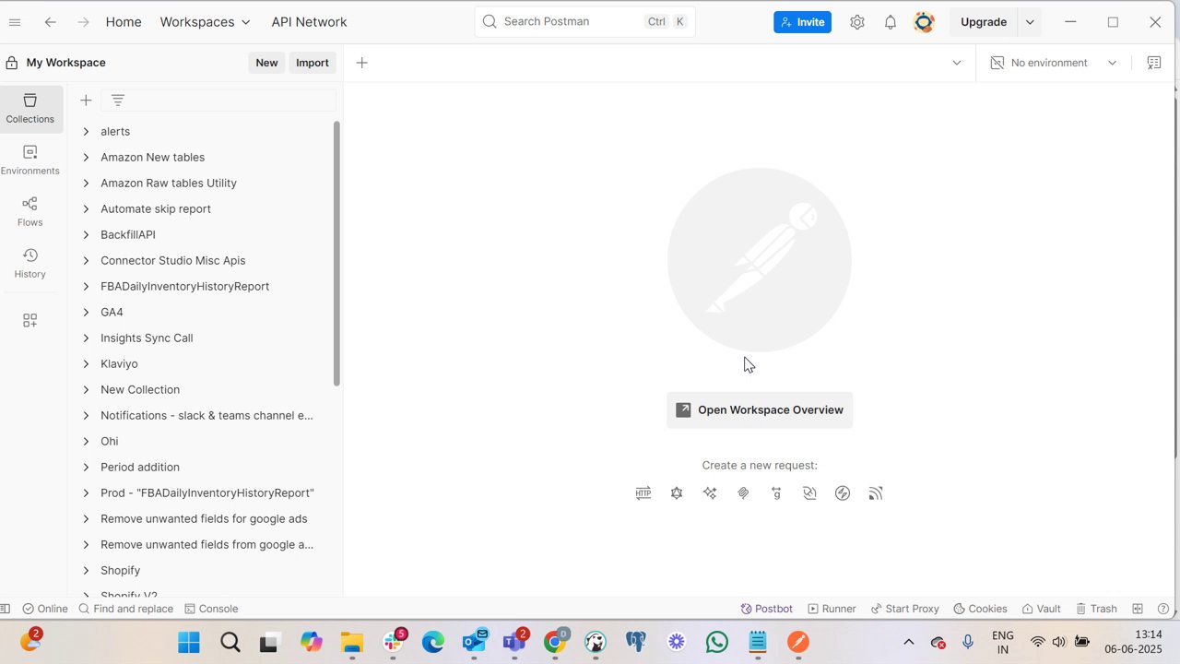
Task: Click the user avatar icon
Action: (924, 22)
